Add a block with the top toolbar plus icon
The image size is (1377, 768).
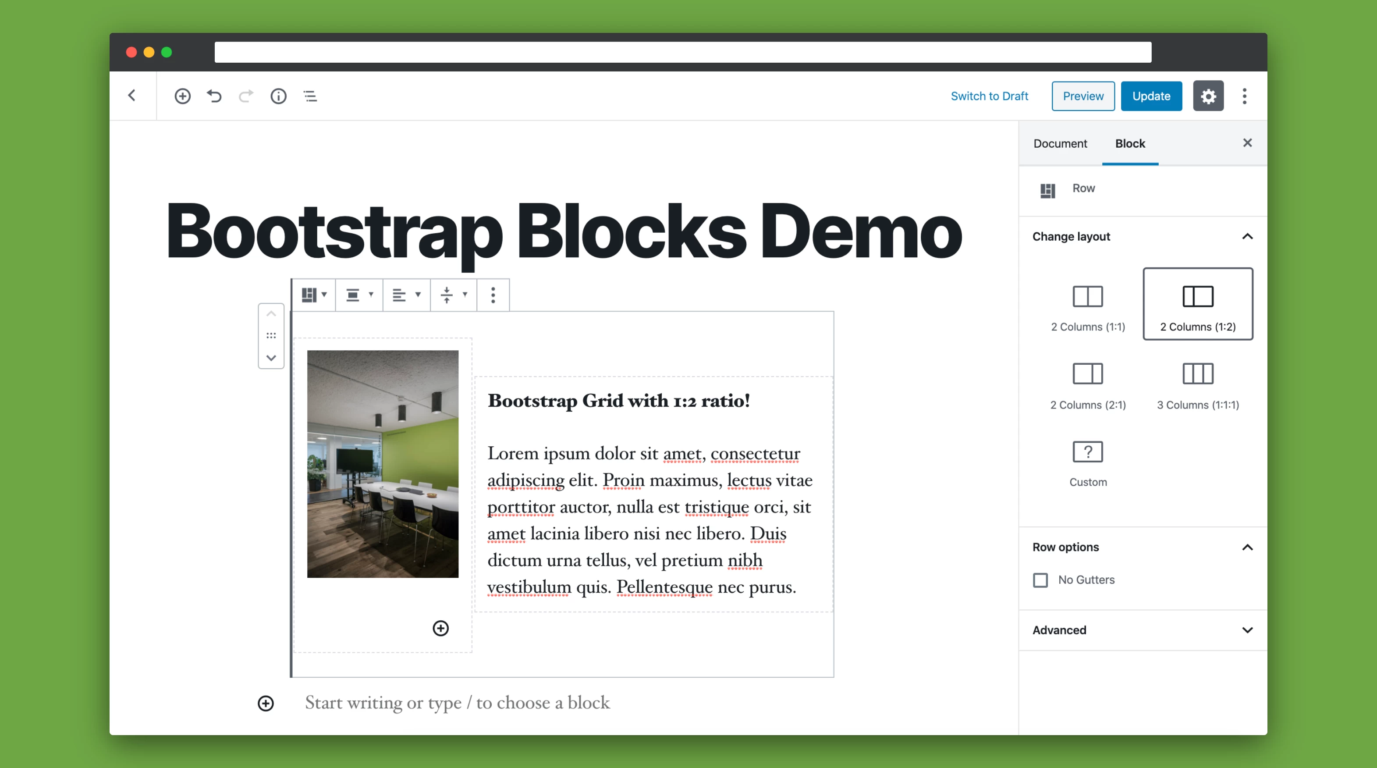pos(182,96)
